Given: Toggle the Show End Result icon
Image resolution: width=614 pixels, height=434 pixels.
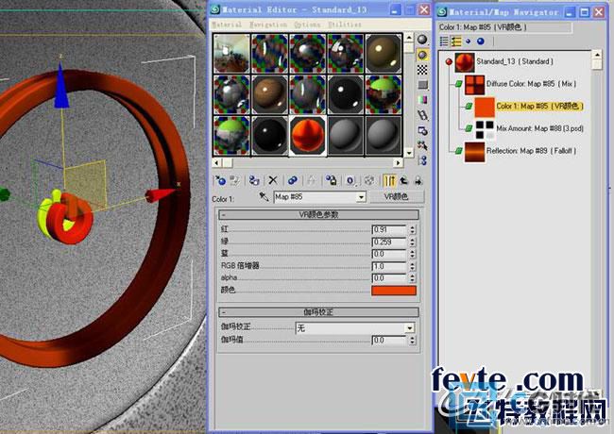Looking at the screenshot, I should (389, 180).
